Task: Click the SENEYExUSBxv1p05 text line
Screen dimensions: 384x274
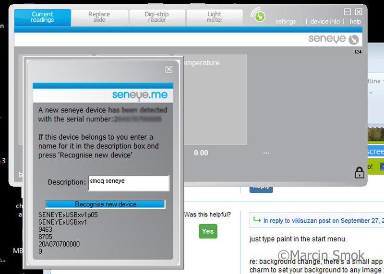Action: pos(68,215)
